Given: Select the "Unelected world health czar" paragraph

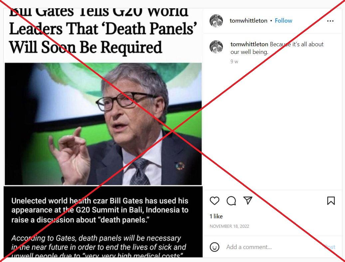Looking at the screenshot, I should pyautogui.click(x=100, y=210).
